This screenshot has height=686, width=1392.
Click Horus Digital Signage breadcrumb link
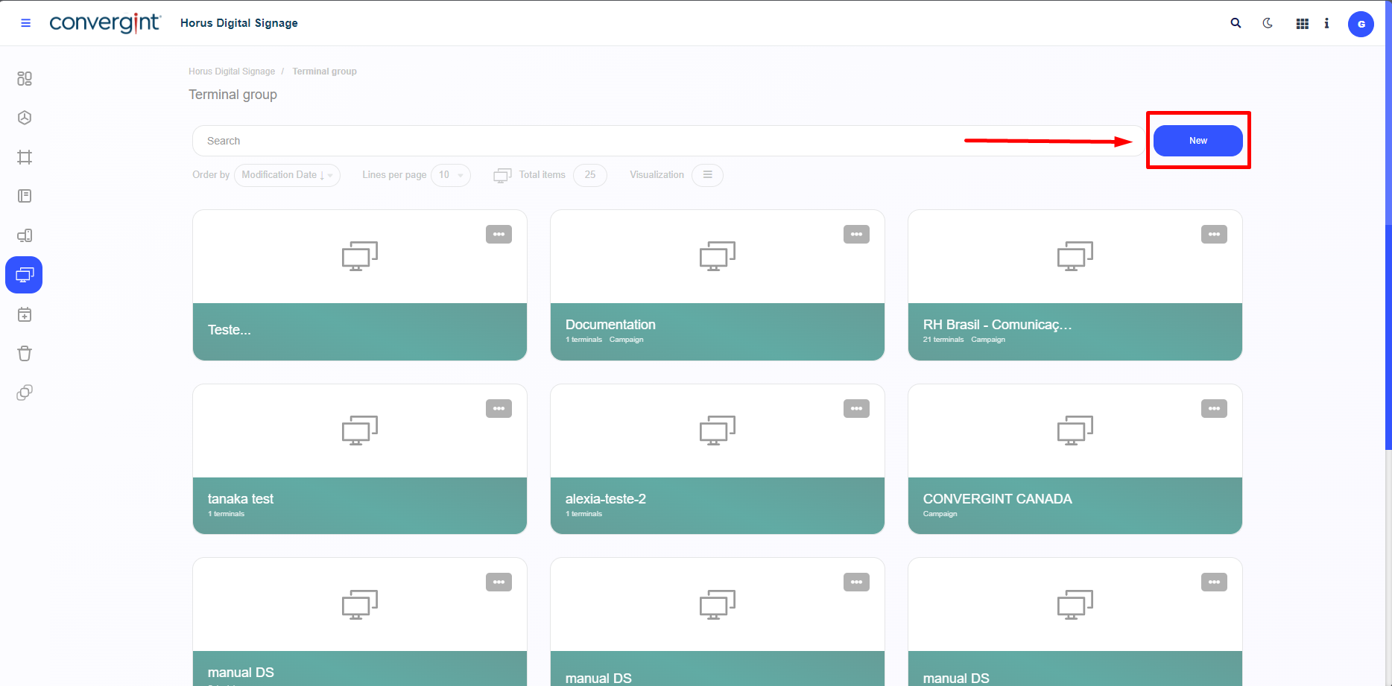point(232,72)
